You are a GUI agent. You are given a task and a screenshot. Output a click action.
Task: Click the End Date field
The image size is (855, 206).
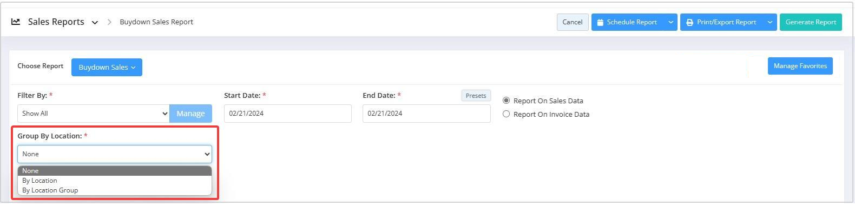(426, 114)
